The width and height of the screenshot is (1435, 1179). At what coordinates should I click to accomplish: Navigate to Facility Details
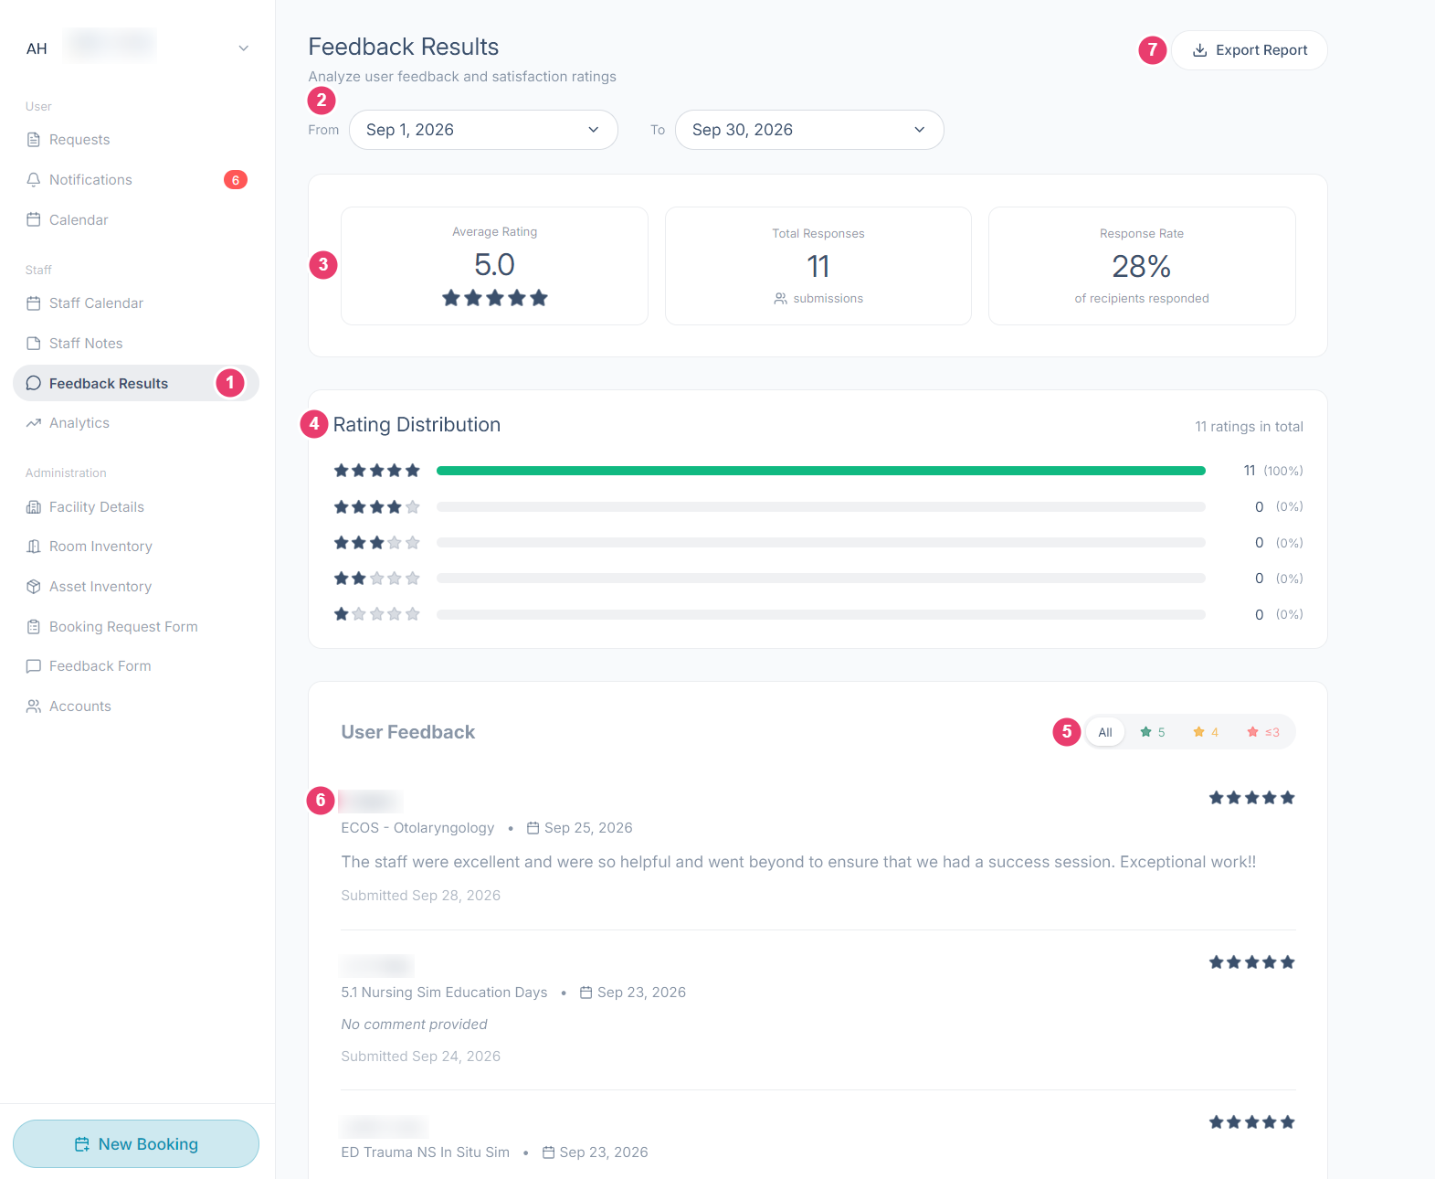(x=136, y=507)
